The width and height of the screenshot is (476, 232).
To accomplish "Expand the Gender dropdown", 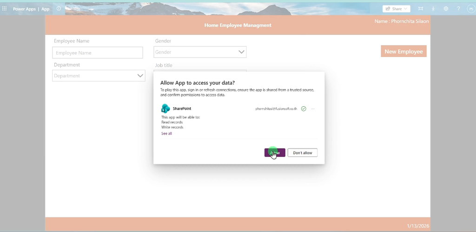I will point(200,52).
